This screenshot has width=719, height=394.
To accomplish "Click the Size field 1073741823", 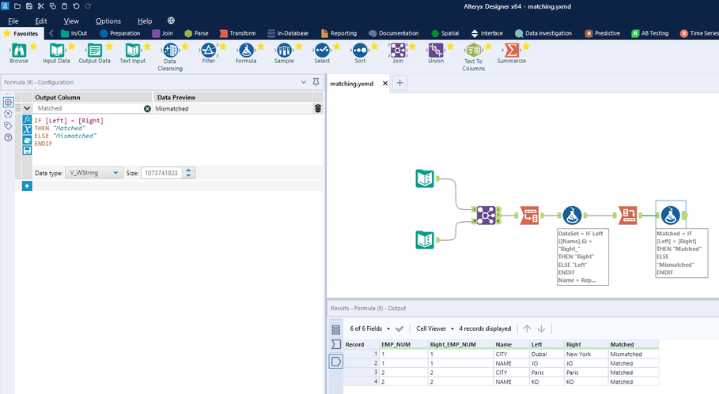I will point(161,173).
